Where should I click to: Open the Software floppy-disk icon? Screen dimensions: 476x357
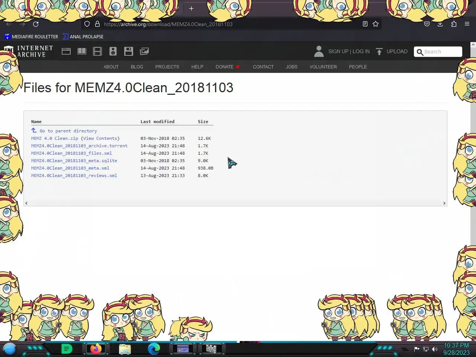(129, 51)
